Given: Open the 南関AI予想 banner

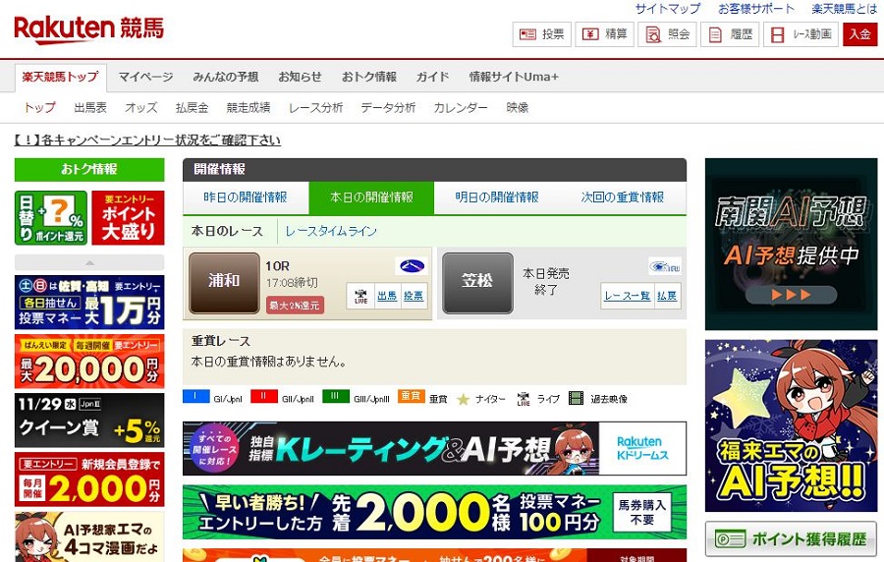Looking at the screenshot, I should point(791,244).
